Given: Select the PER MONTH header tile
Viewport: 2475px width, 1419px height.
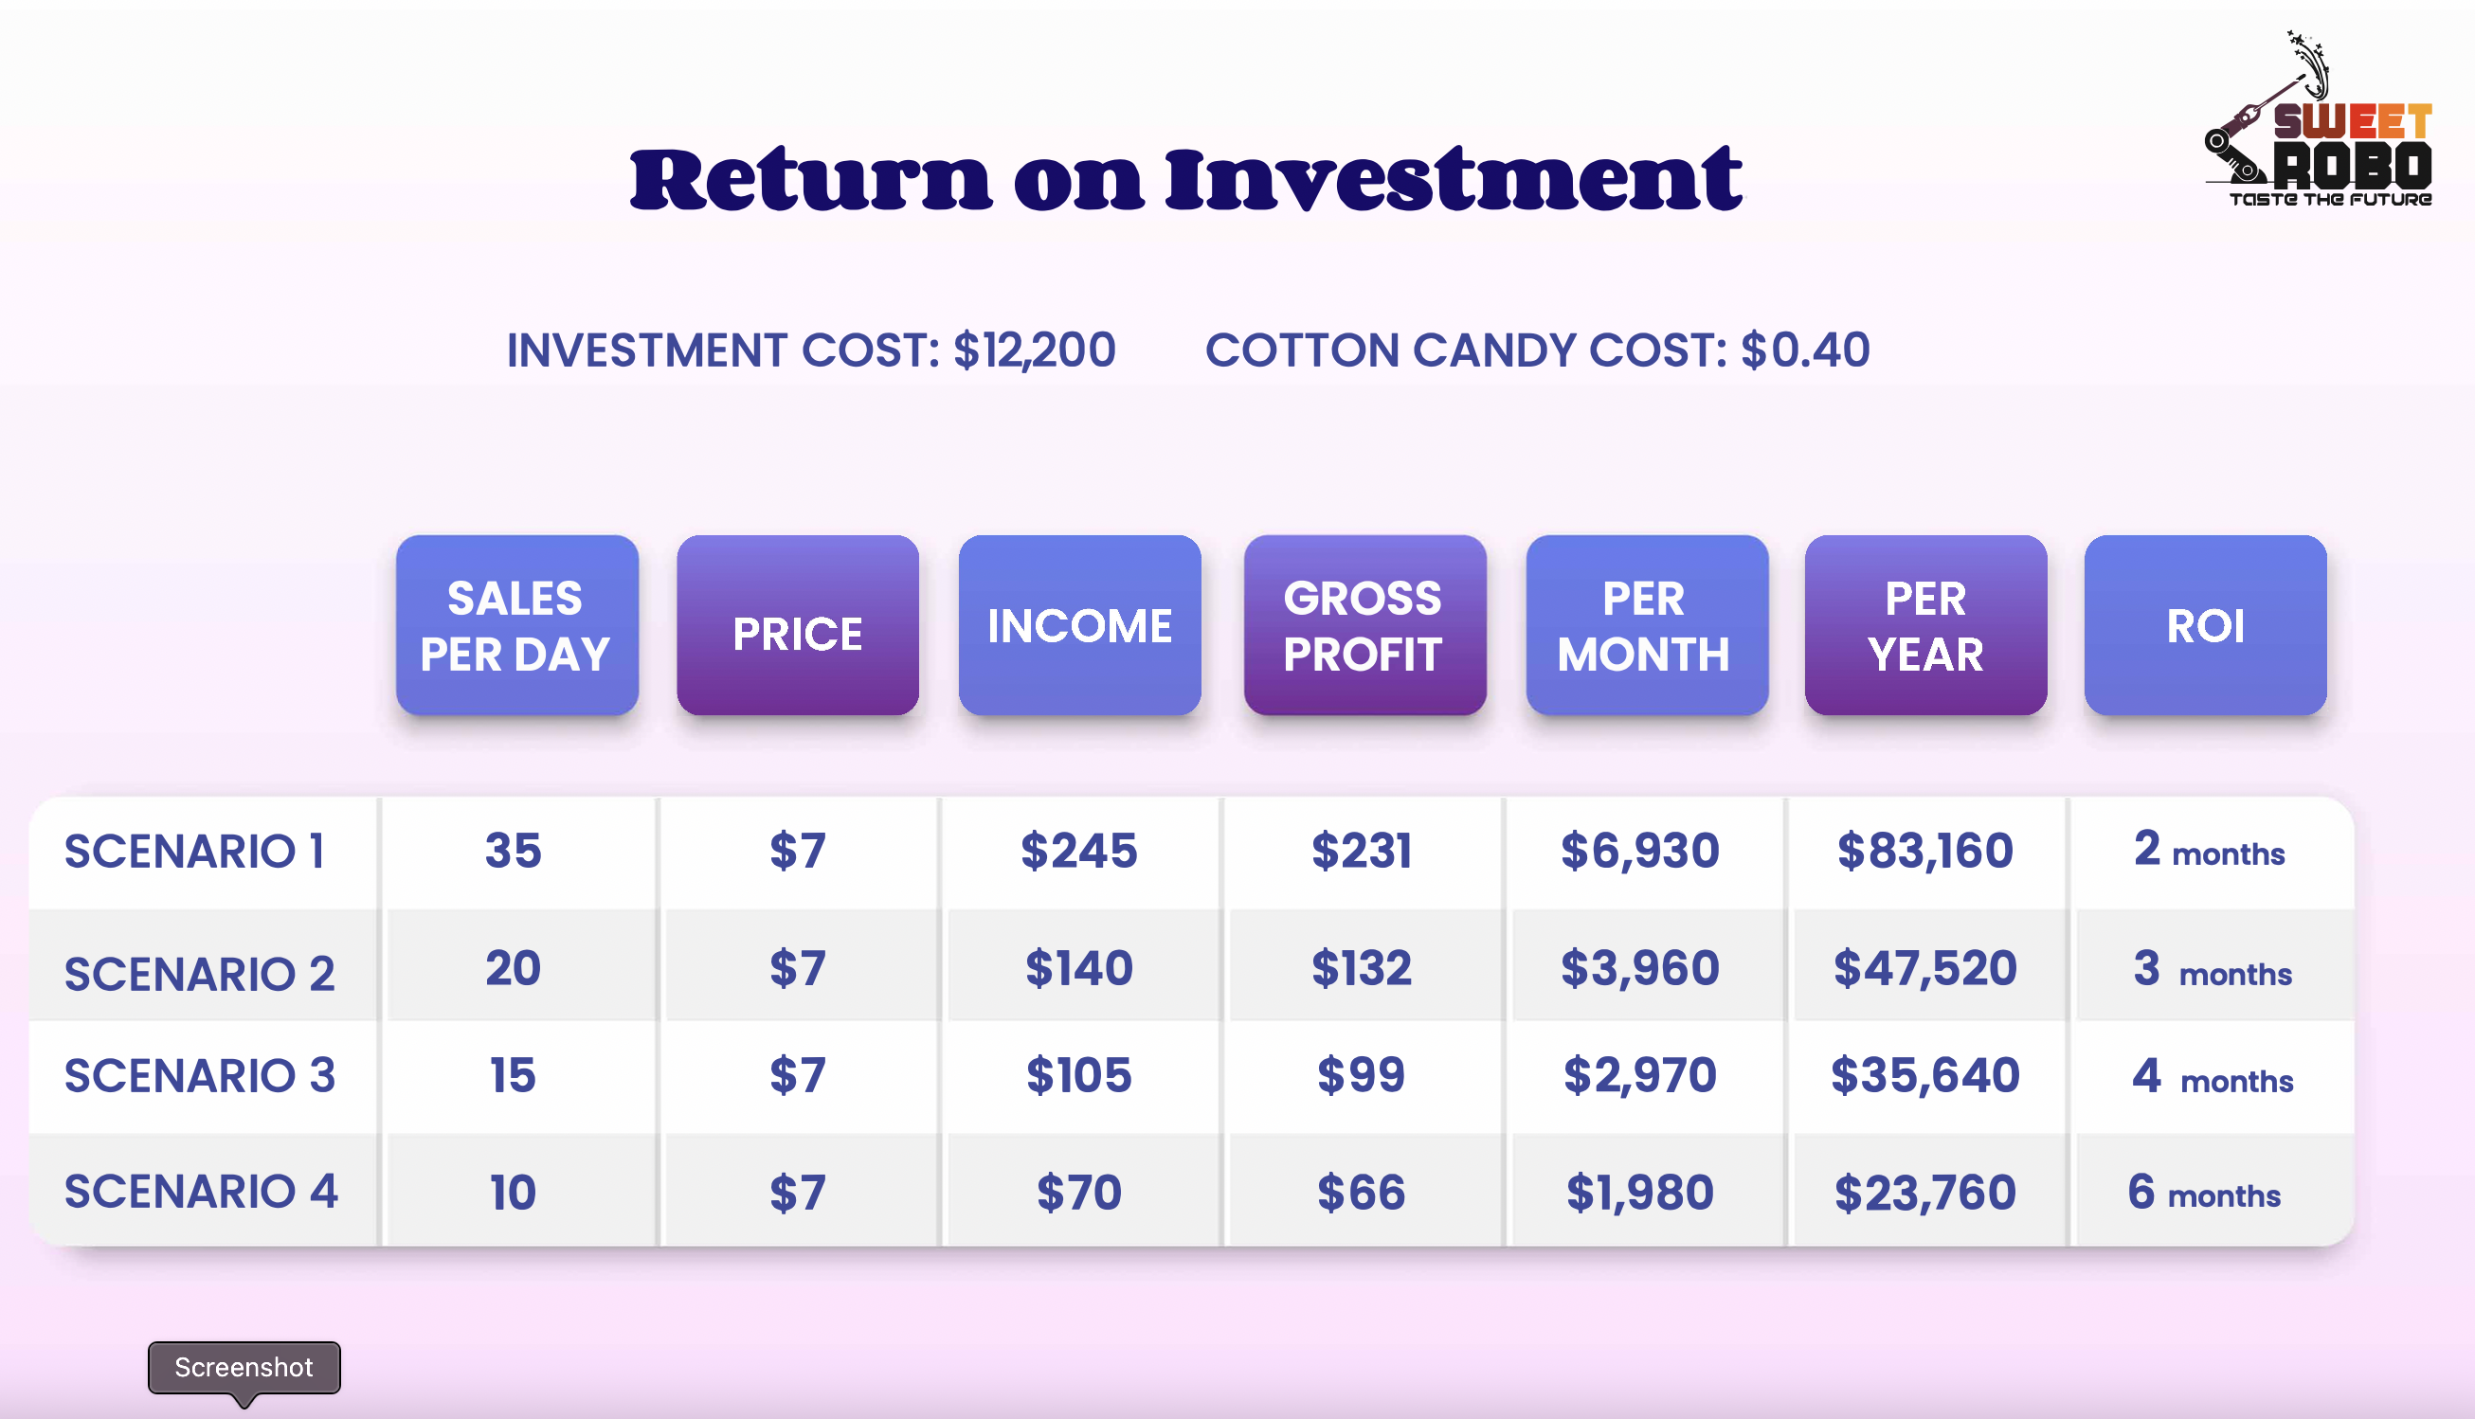Looking at the screenshot, I should 1646,624.
